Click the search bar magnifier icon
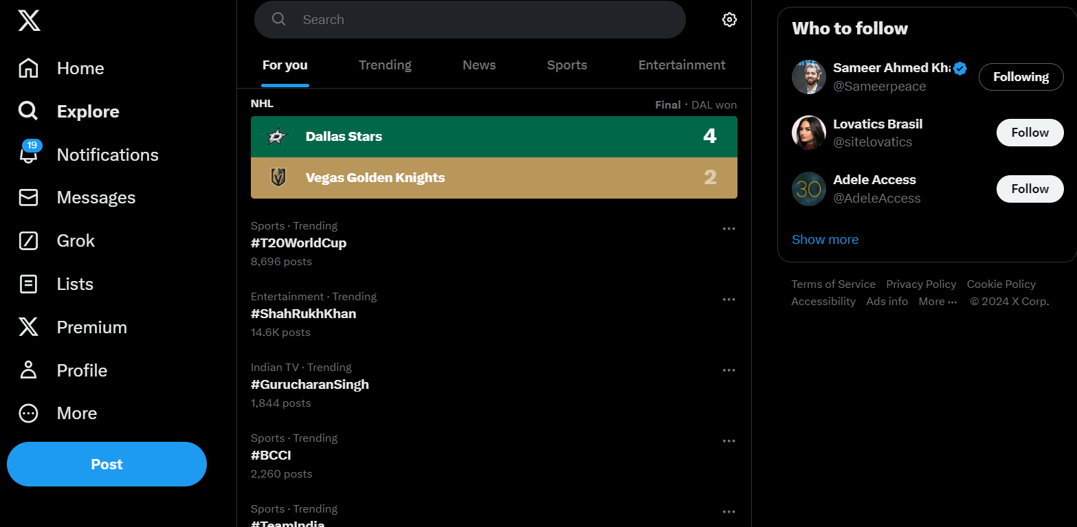1077x527 pixels. pos(278,19)
